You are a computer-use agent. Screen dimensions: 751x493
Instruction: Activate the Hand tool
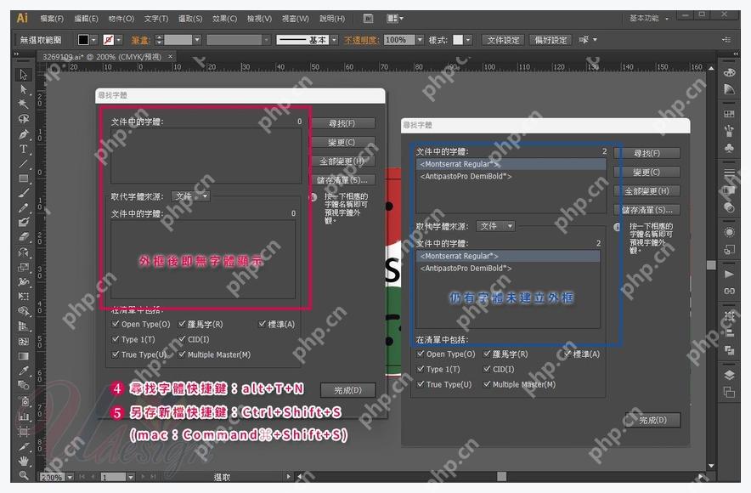[x=24, y=461]
